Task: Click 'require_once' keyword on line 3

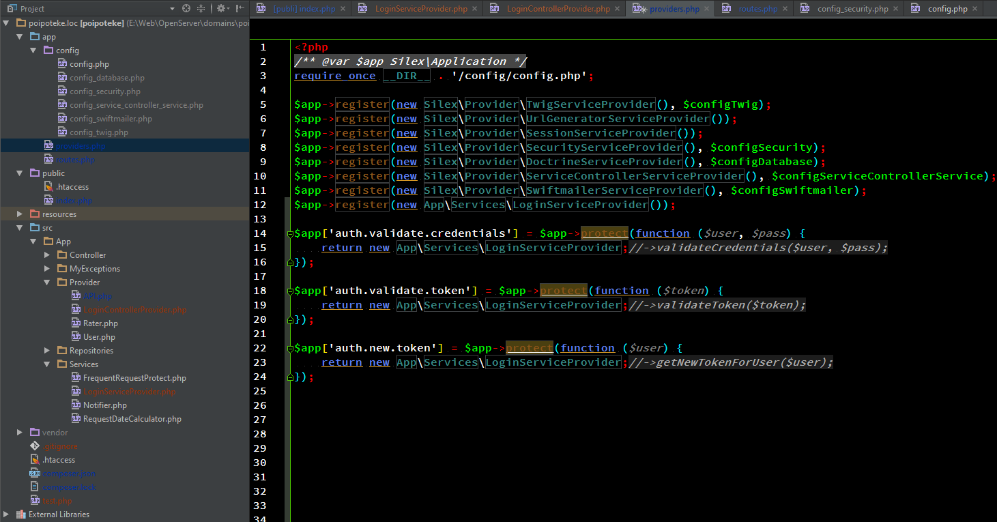Action: (335, 76)
